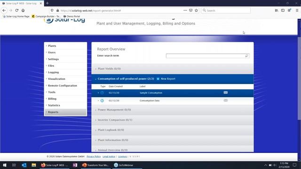Image resolution: width=301 pixels, height=169 pixels.
Task: Open Outlook from taskbar
Action: tap(24, 165)
